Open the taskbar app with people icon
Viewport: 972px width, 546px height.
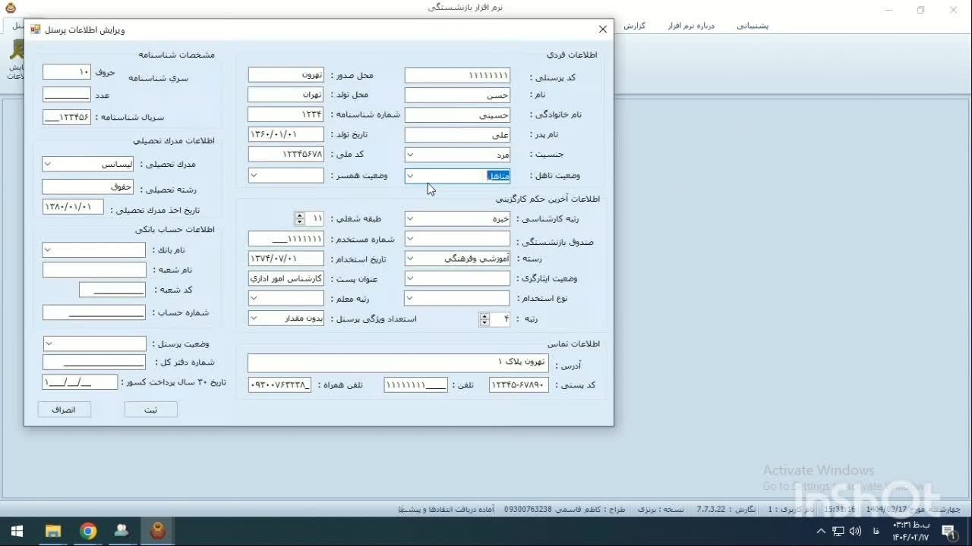tap(122, 531)
